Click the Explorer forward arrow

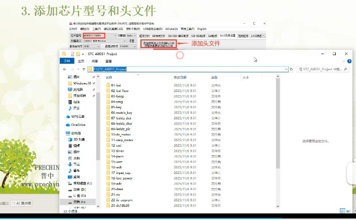pyautogui.click(x=72, y=69)
